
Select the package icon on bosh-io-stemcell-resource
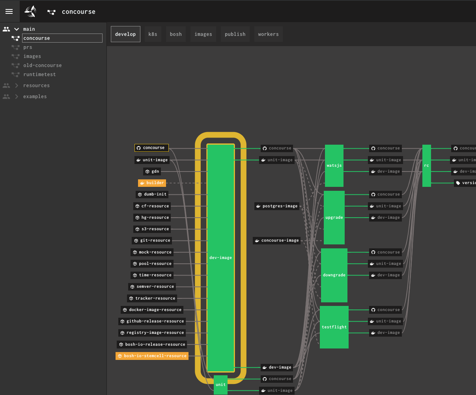click(x=119, y=356)
